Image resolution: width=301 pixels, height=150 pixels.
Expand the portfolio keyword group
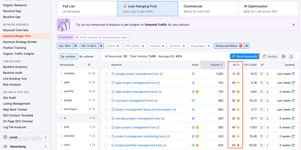pos(61,91)
